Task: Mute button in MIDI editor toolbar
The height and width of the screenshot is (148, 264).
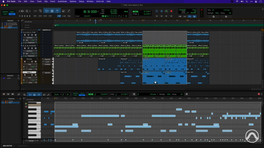Action: click(x=12, y=94)
